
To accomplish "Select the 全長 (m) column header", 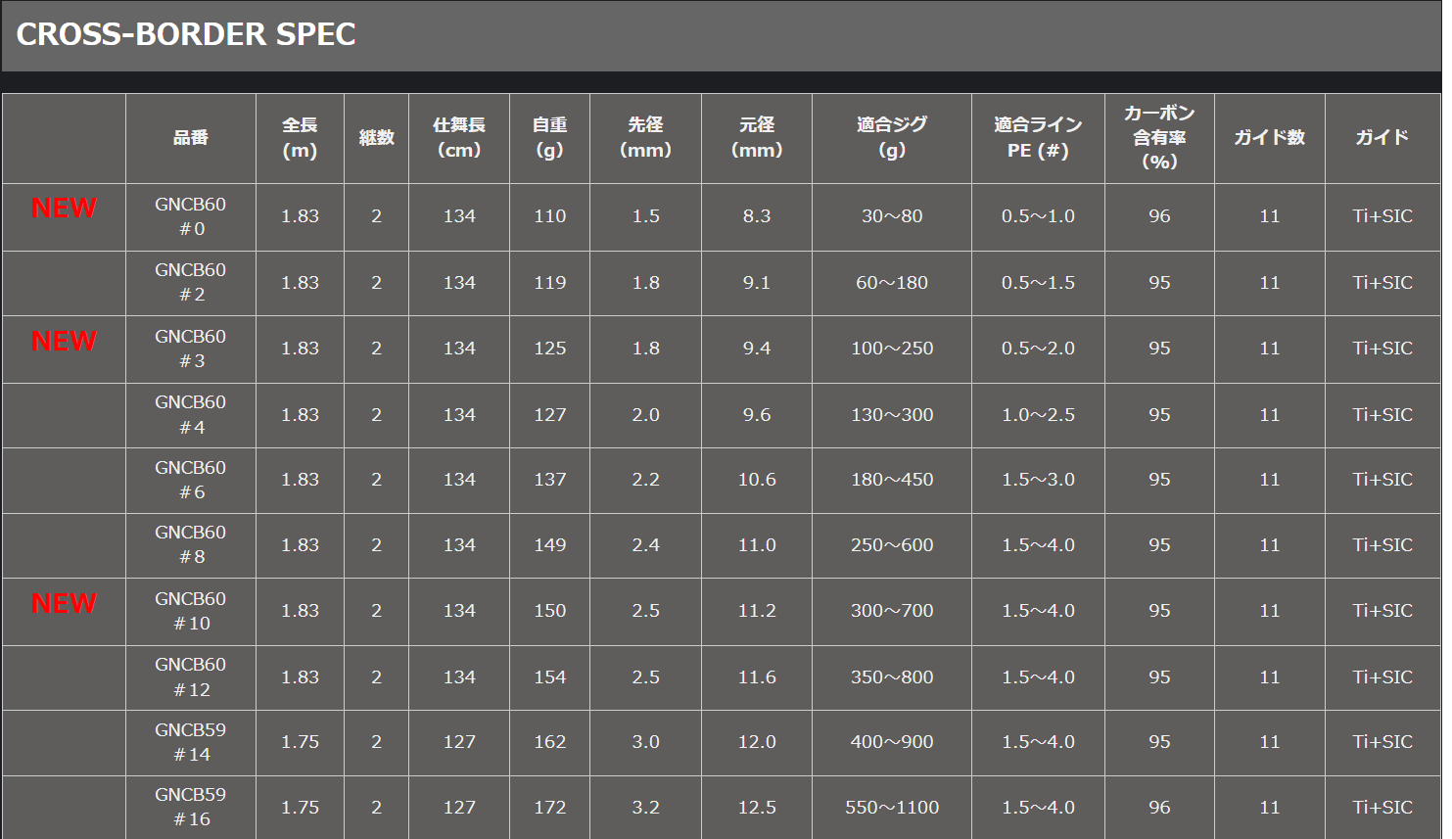I will [x=300, y=138].
